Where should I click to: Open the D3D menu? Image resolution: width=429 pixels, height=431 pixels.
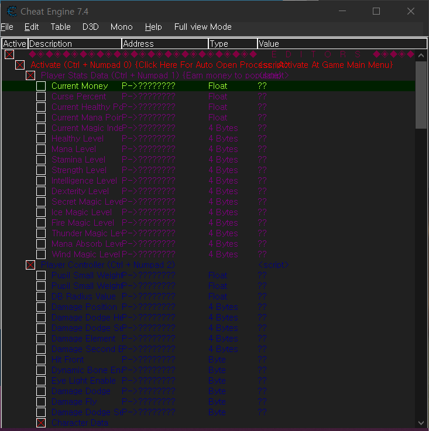tap(91, 27)
